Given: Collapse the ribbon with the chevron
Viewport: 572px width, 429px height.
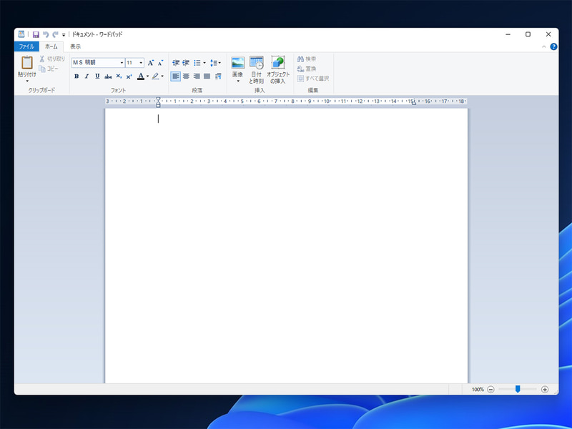Looking at the screenshot, I should tap(543, 46).
